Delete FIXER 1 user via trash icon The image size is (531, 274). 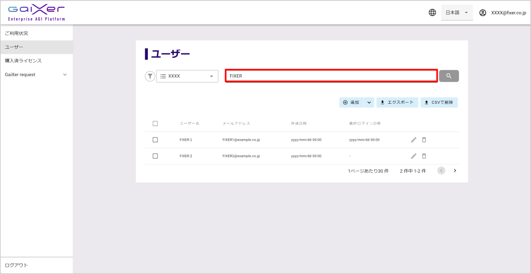point(424,140)
